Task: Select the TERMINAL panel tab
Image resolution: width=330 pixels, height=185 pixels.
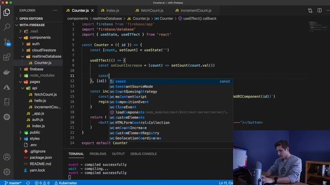Action: click(76, 154)
